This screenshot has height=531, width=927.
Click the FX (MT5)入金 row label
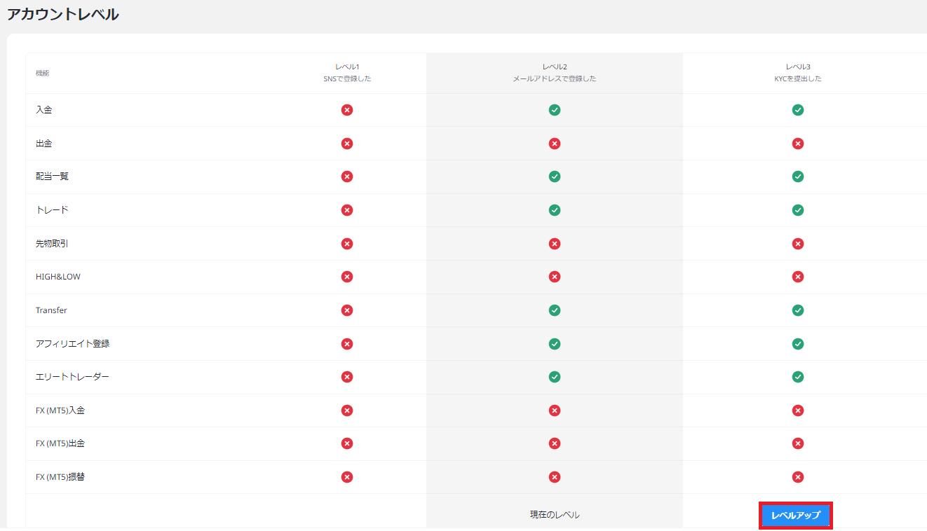(60, 411)
